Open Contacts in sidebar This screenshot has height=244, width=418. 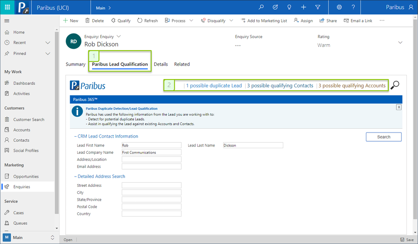tap(21, 140)
